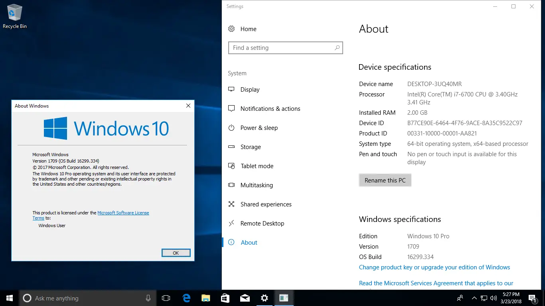The image size is (545, 306).
Task: Select the About section in Settings
Action: point(249,242)
